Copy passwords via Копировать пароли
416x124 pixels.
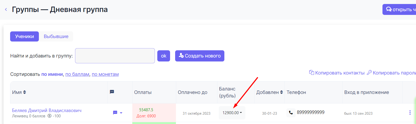(x=391, y=73)
